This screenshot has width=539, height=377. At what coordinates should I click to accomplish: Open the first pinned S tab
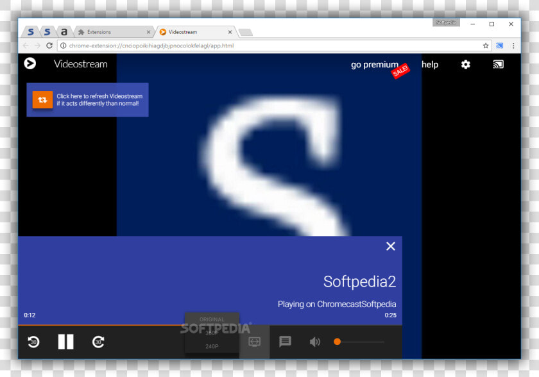click(x=31, y=32)
